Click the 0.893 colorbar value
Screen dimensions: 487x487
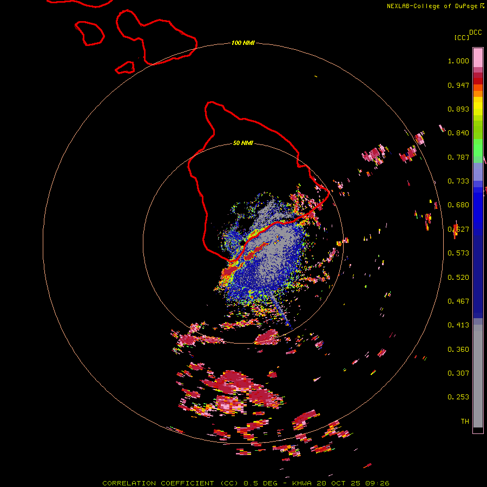pyautogui.click(x=458, y=109)
